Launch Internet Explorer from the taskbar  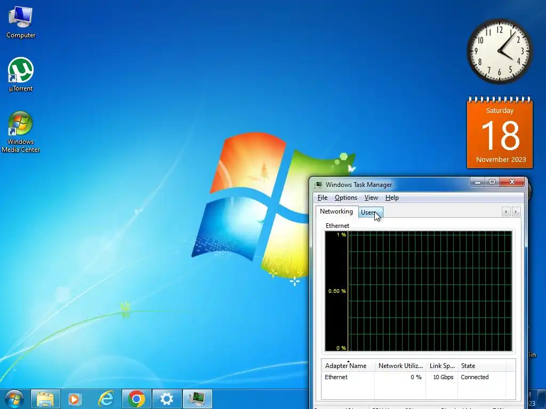click(x=106, y=399)
